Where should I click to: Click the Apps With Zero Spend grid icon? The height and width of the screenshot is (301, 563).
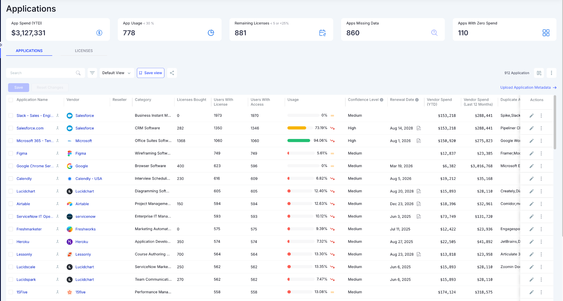click(x=546, y=33)
